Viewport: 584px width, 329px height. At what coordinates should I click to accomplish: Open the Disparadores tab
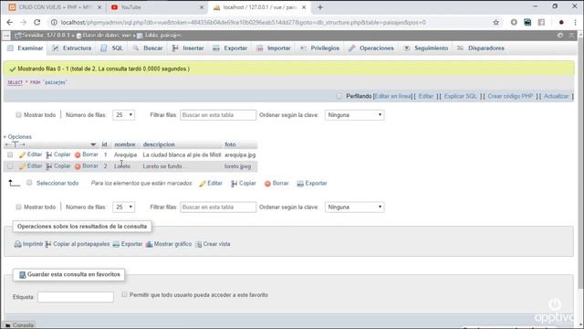coord(481,48)
